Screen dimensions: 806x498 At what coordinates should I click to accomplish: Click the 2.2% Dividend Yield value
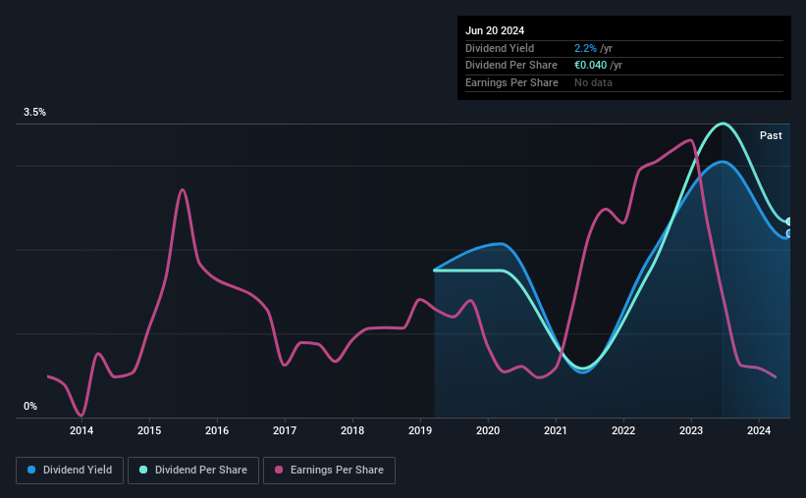(585, 48)
